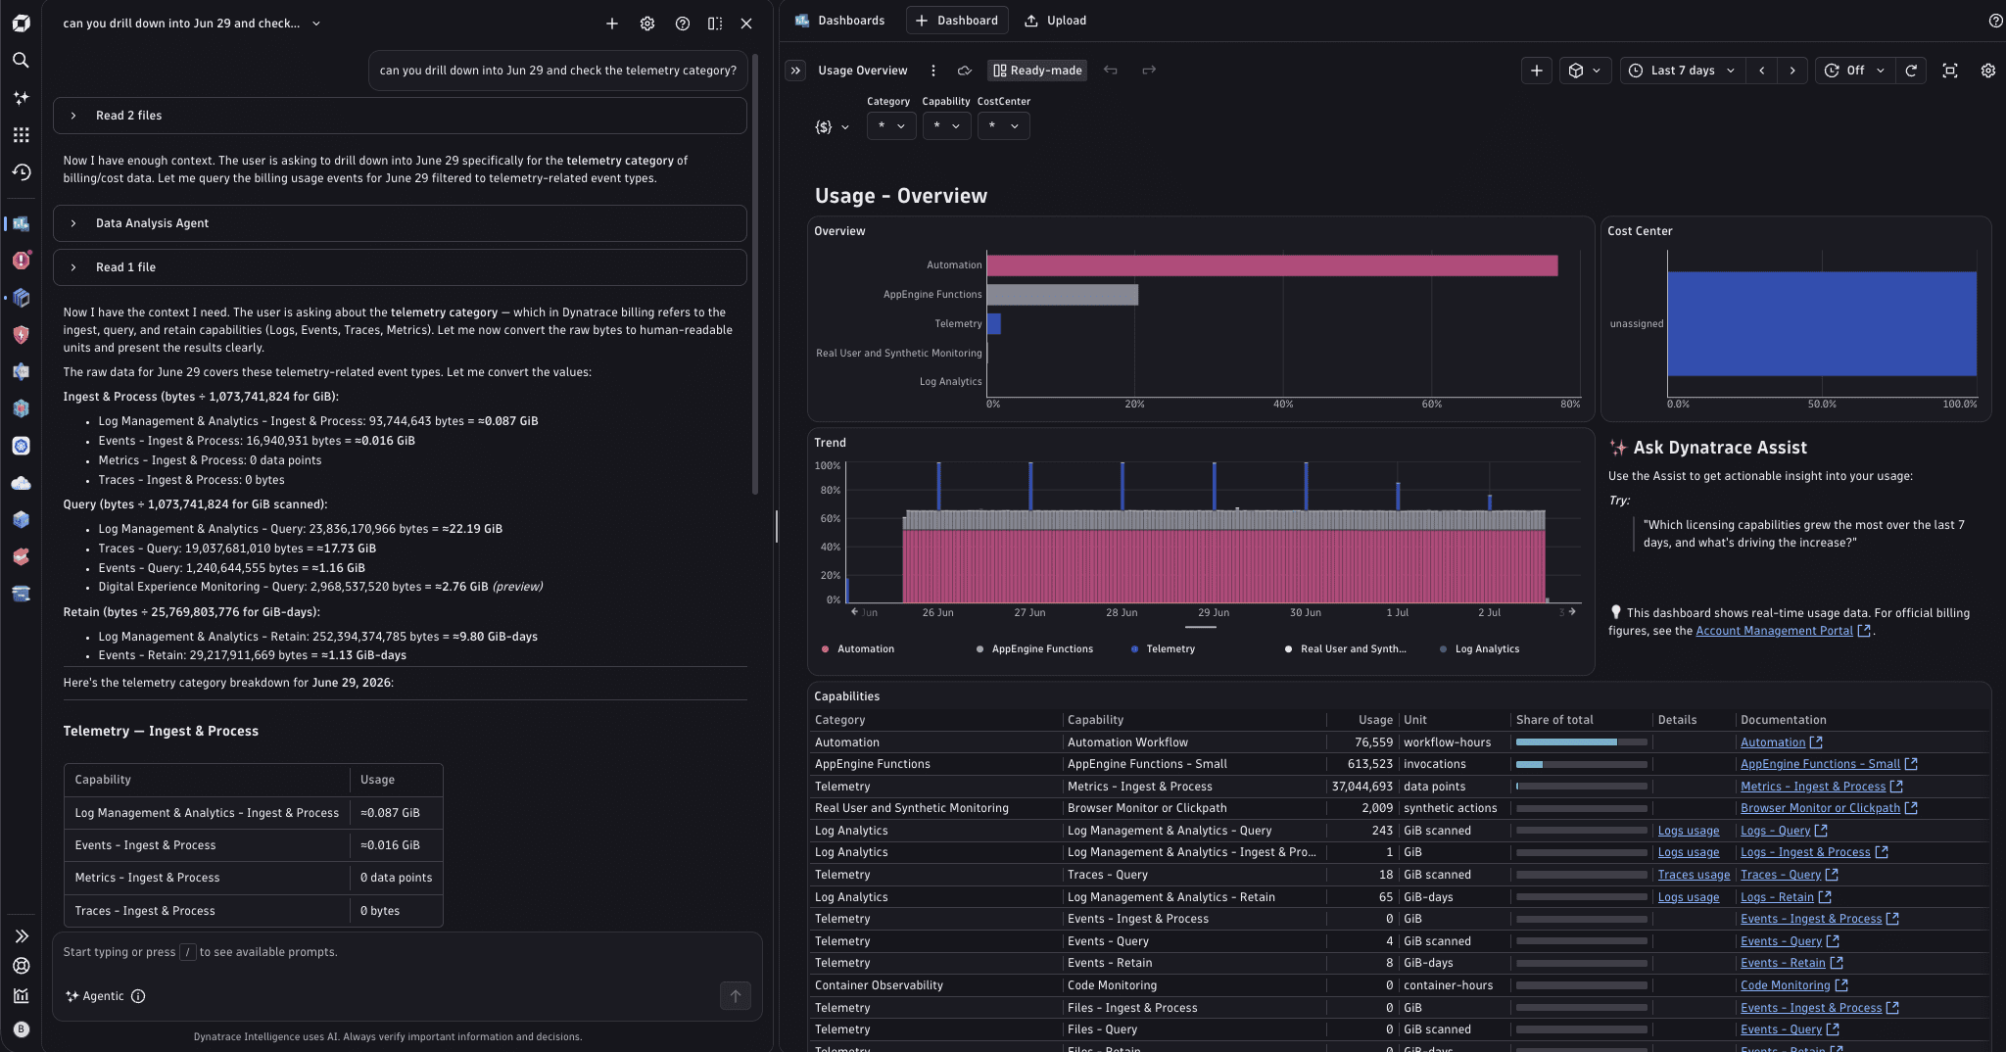
Task: Toggle Telemetry legend entry
Action: pos(1164,649)
